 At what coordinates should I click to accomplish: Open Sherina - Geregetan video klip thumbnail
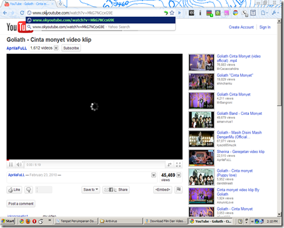201,158
